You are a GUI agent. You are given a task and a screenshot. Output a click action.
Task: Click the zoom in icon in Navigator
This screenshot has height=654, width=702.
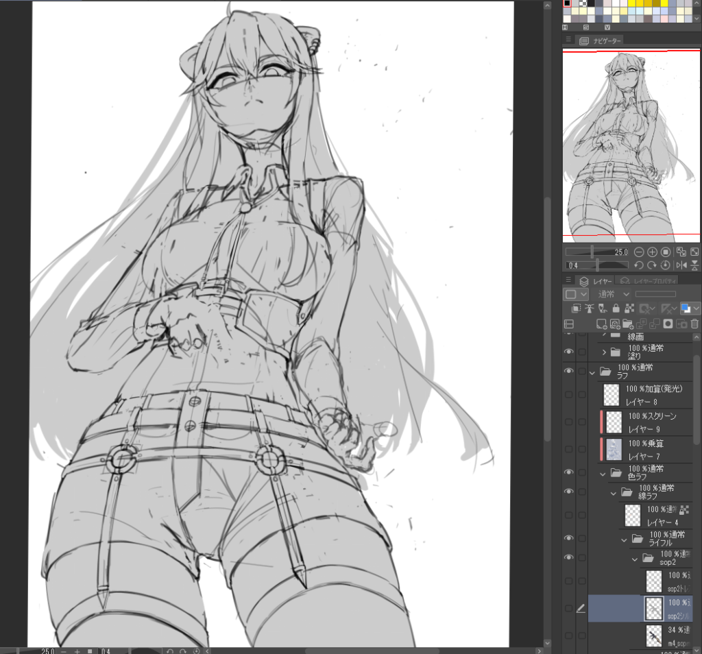point(653,252)
